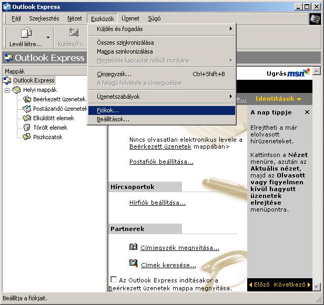The image size is (324, 305).
Task: Show the Következő tip
Action: tap(292, 285)
